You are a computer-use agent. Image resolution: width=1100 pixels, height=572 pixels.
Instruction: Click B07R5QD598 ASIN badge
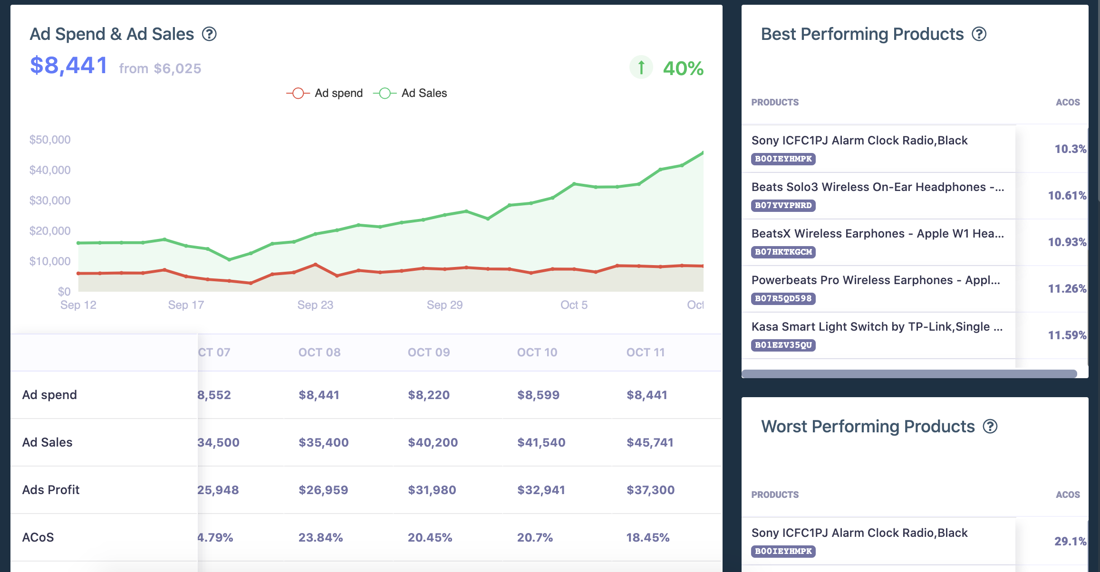[783, 299]
